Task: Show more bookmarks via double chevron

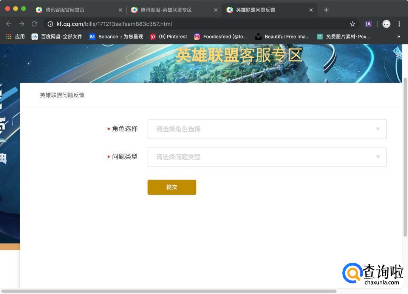Action: 399,37
